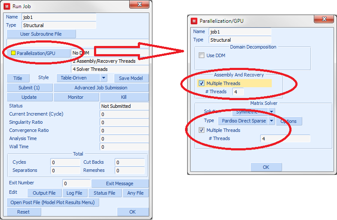Open the Table-Driven style dropdown
Image resolution: width=337 pixels, height=220 pixels.
coord(103,78)
